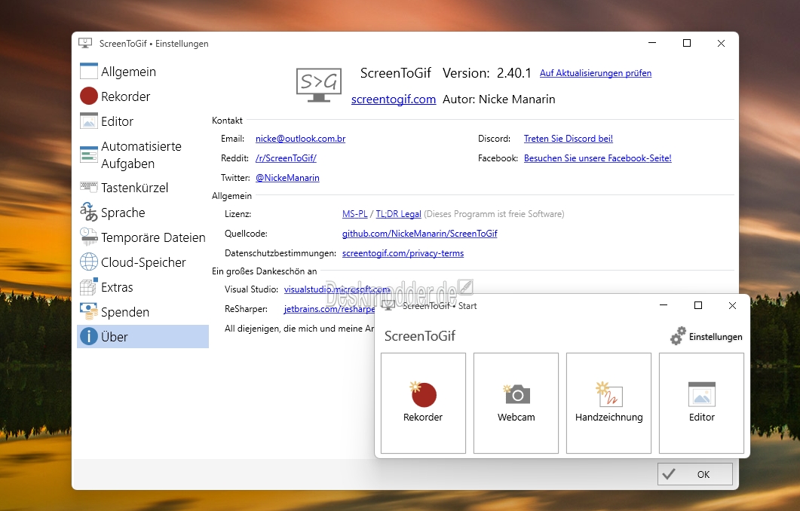
Task: Maximize the Einstellungen settings window
Action: [687, 44]
